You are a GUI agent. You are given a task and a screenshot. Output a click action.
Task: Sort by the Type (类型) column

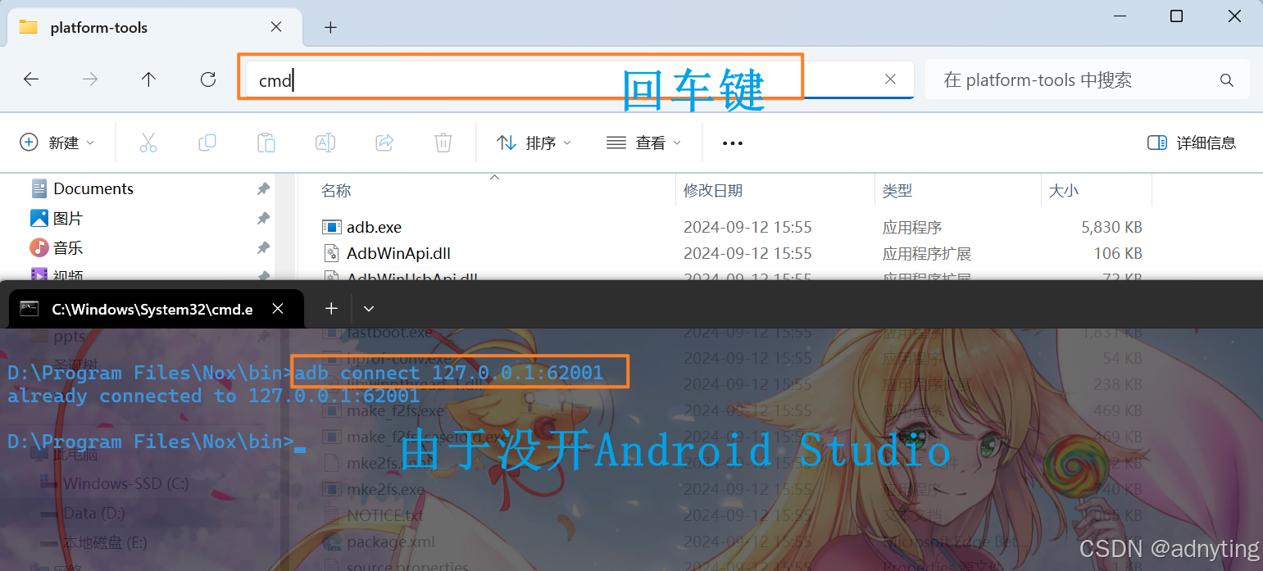pyautogui.click(x=897, y=191)
